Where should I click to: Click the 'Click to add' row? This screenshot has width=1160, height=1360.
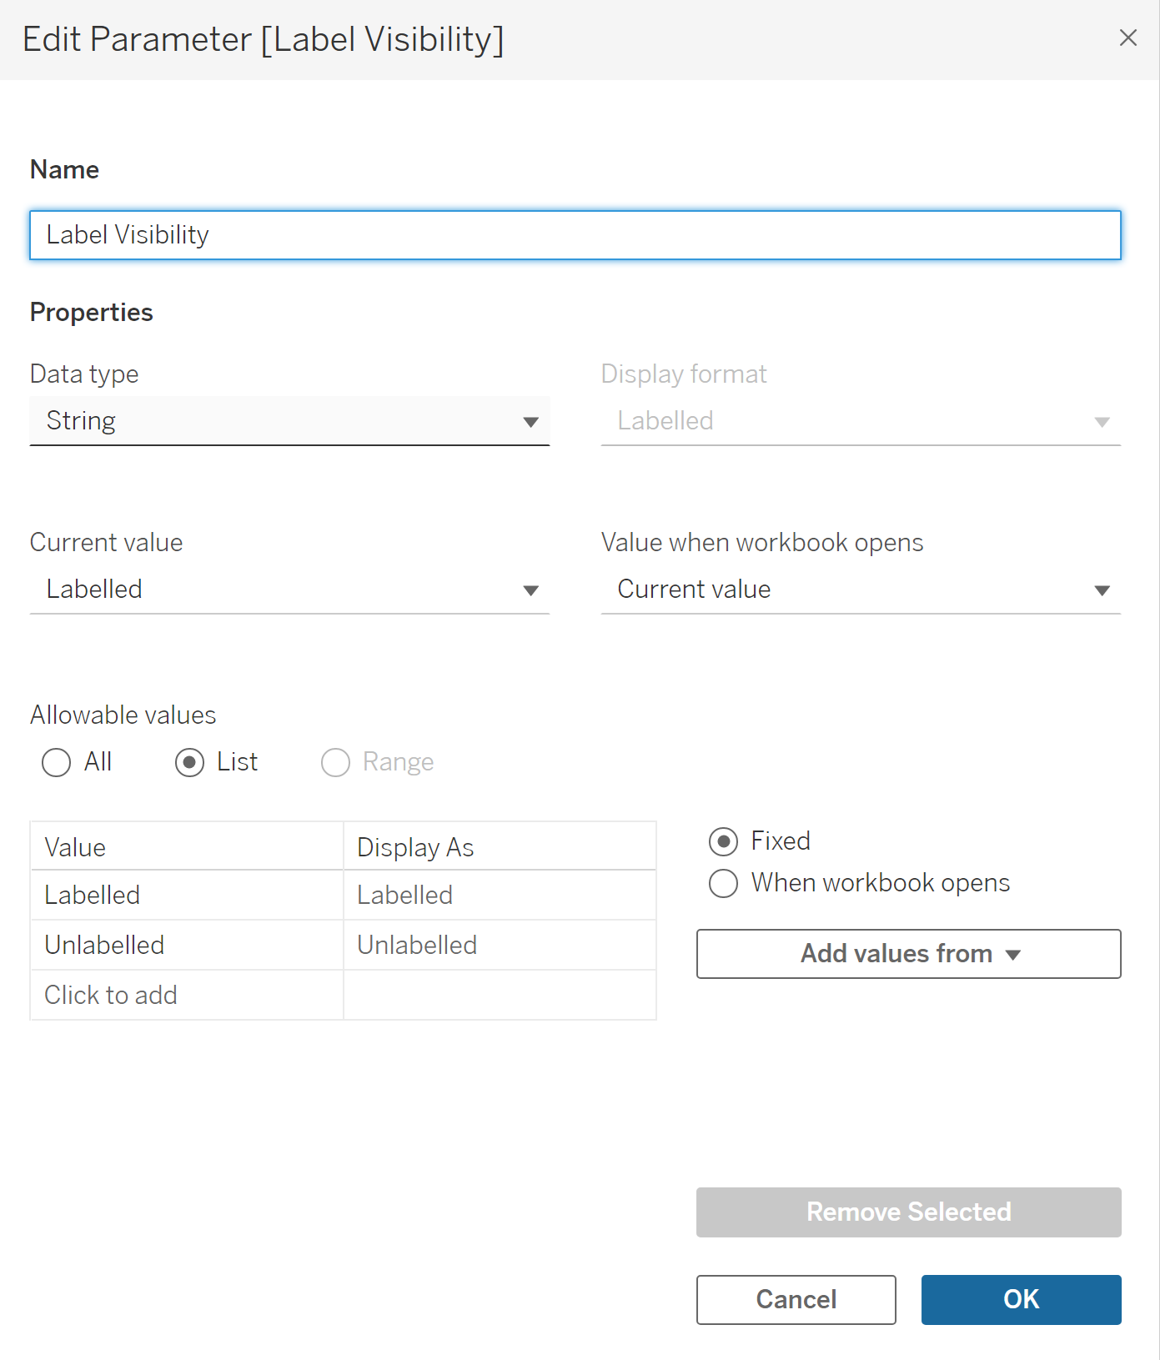[187, 996]
